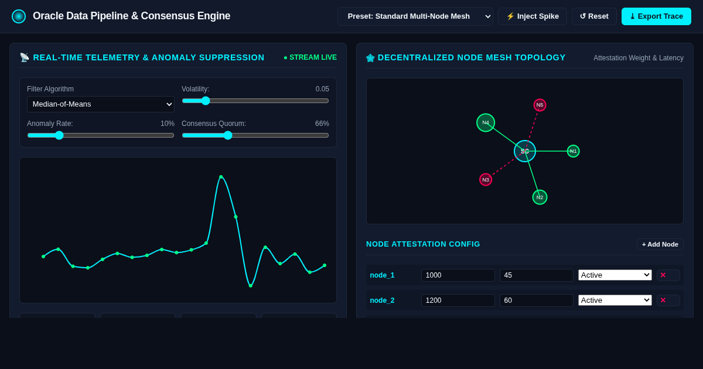Image resolution: width=703 pixels, height=369 pixels.
Task: Click the mesh topology icon in panel header
Action: tap(370, 57)
